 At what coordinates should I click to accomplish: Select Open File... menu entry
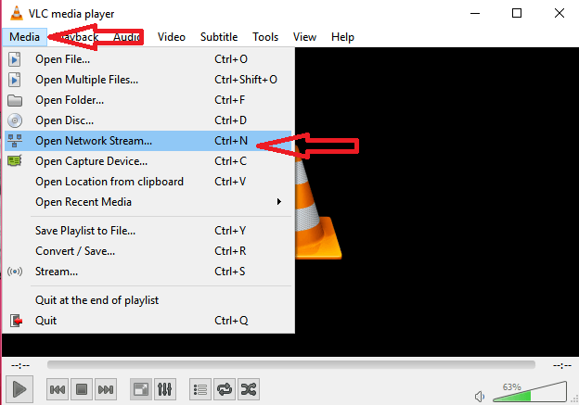pos(148,59)
